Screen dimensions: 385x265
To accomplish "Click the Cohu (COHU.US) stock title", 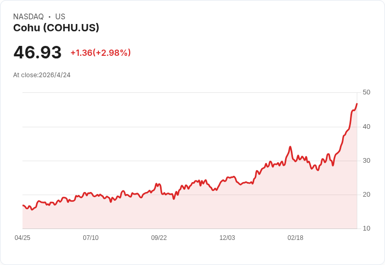I will 56,28.
